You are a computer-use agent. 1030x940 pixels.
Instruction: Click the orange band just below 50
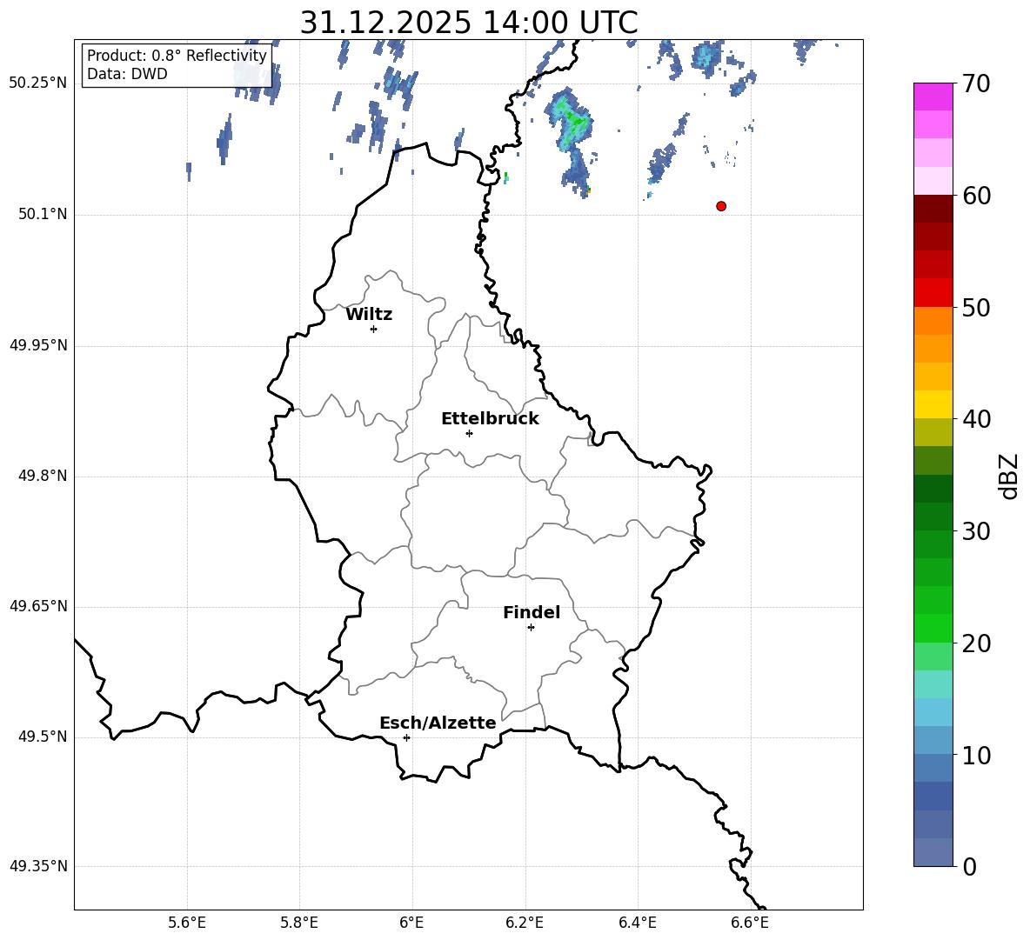tap(933, 321)
